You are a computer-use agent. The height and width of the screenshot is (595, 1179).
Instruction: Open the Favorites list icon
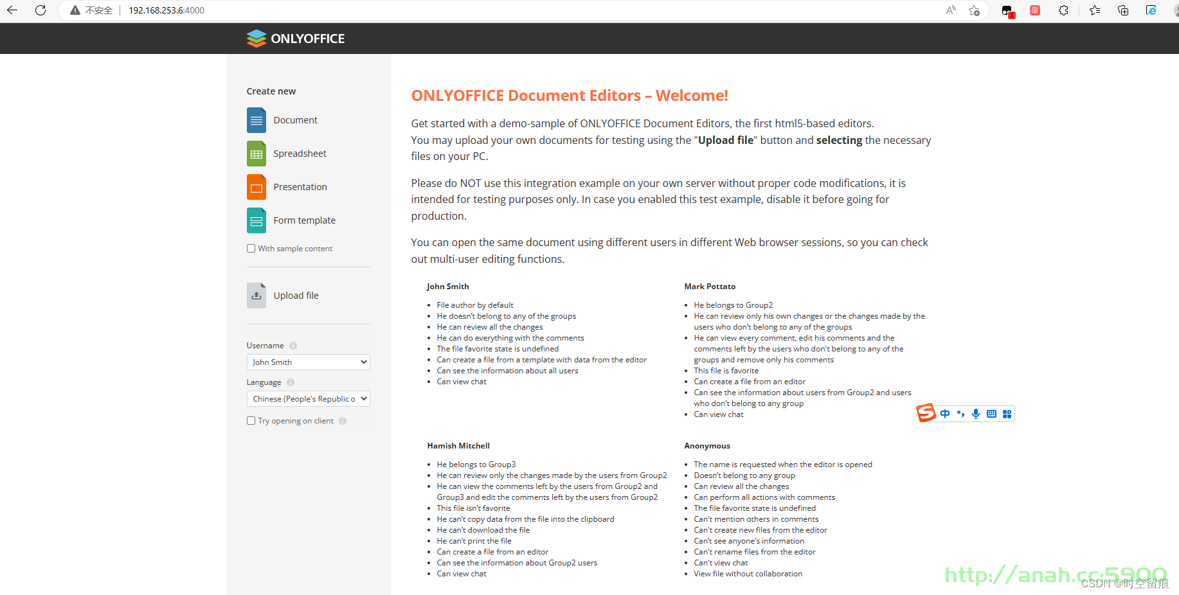(1095, 10)
